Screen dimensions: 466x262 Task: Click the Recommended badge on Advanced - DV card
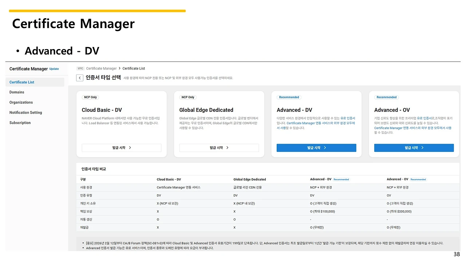coord(289,97)
